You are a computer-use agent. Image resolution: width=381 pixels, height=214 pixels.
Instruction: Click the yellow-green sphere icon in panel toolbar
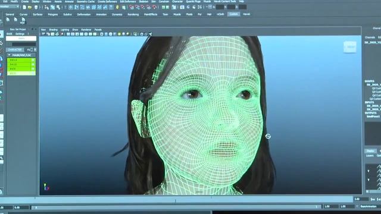click(119, 34)
